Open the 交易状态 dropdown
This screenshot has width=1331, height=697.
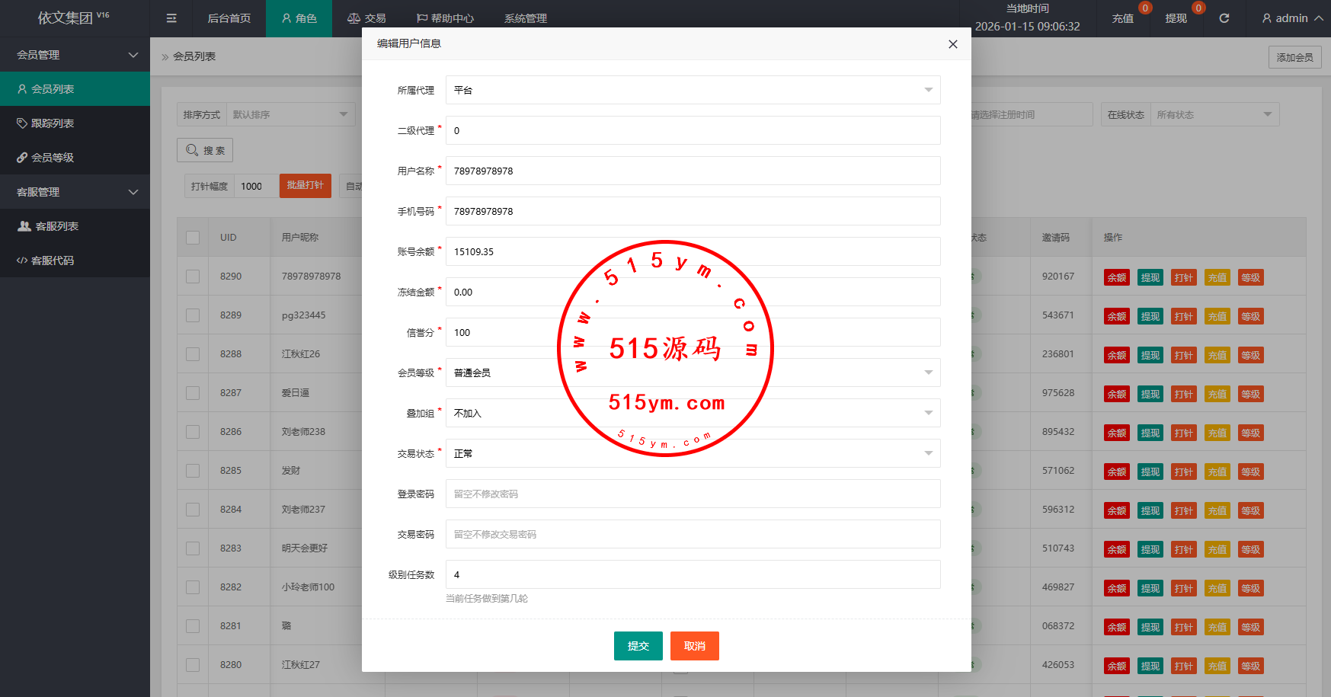(x=692, y=453)
